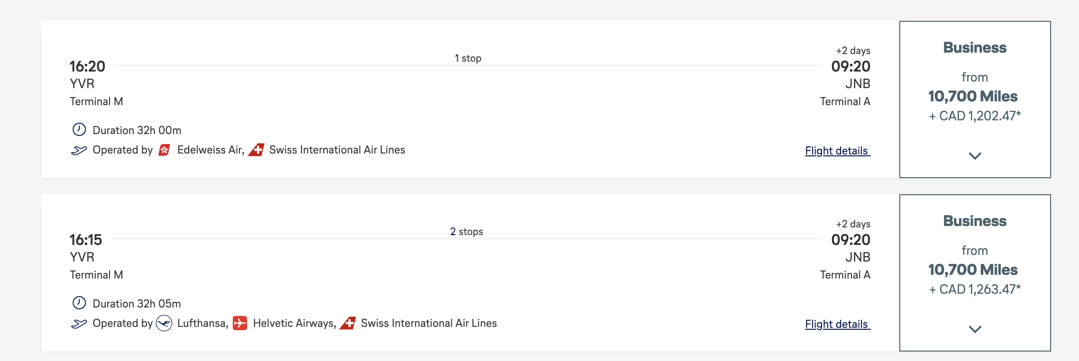The height and width of the screenshot is (361, 1079).
Task: Click the clock icon beside Duration 32h 05m
Action: [79, 303]
